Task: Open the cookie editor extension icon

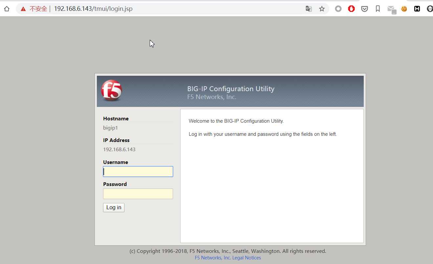Action: (x=404, y=9)
